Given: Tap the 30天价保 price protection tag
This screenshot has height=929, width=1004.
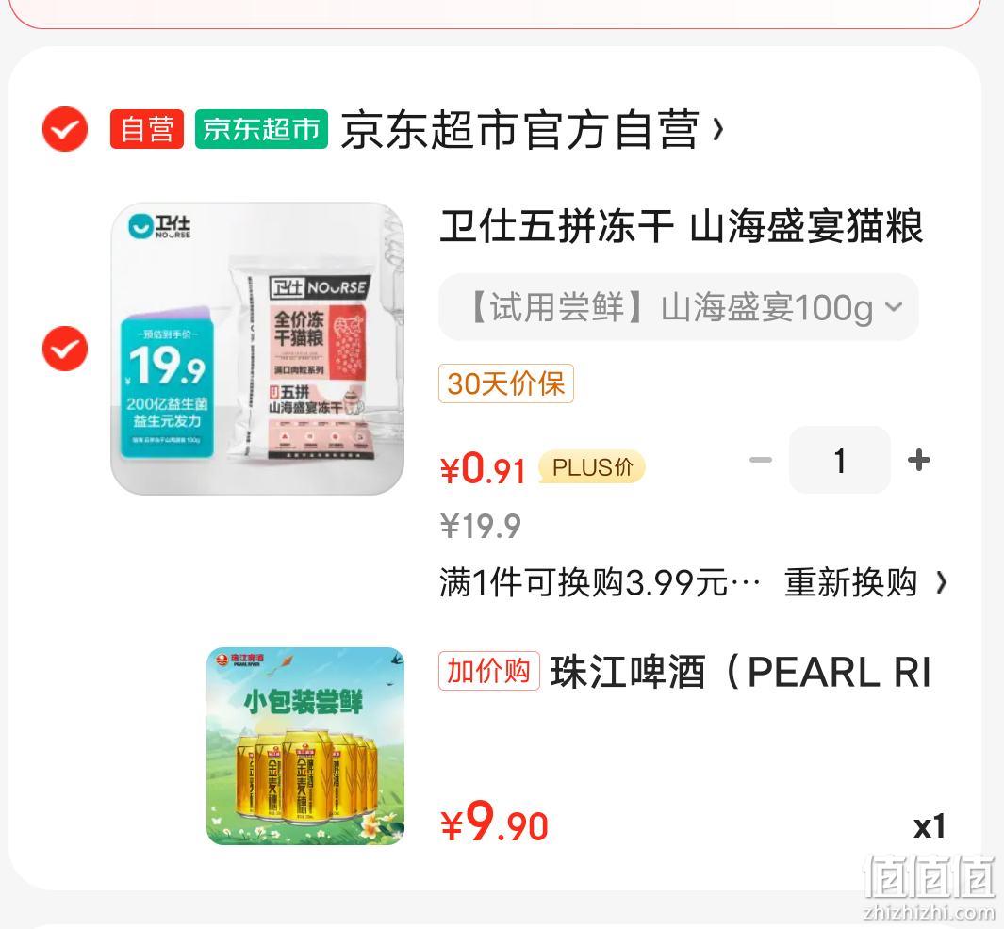Looking at the screenshot, I should (x=506, y=383).
